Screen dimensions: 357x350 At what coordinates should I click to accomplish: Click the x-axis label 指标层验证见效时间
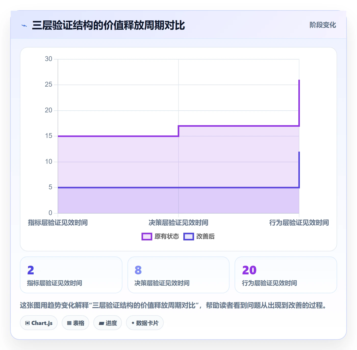point(58,223)
